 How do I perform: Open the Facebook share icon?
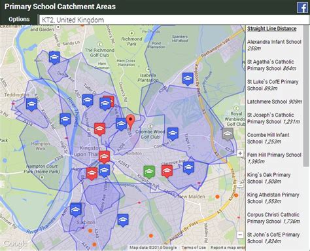coord(302,7)
